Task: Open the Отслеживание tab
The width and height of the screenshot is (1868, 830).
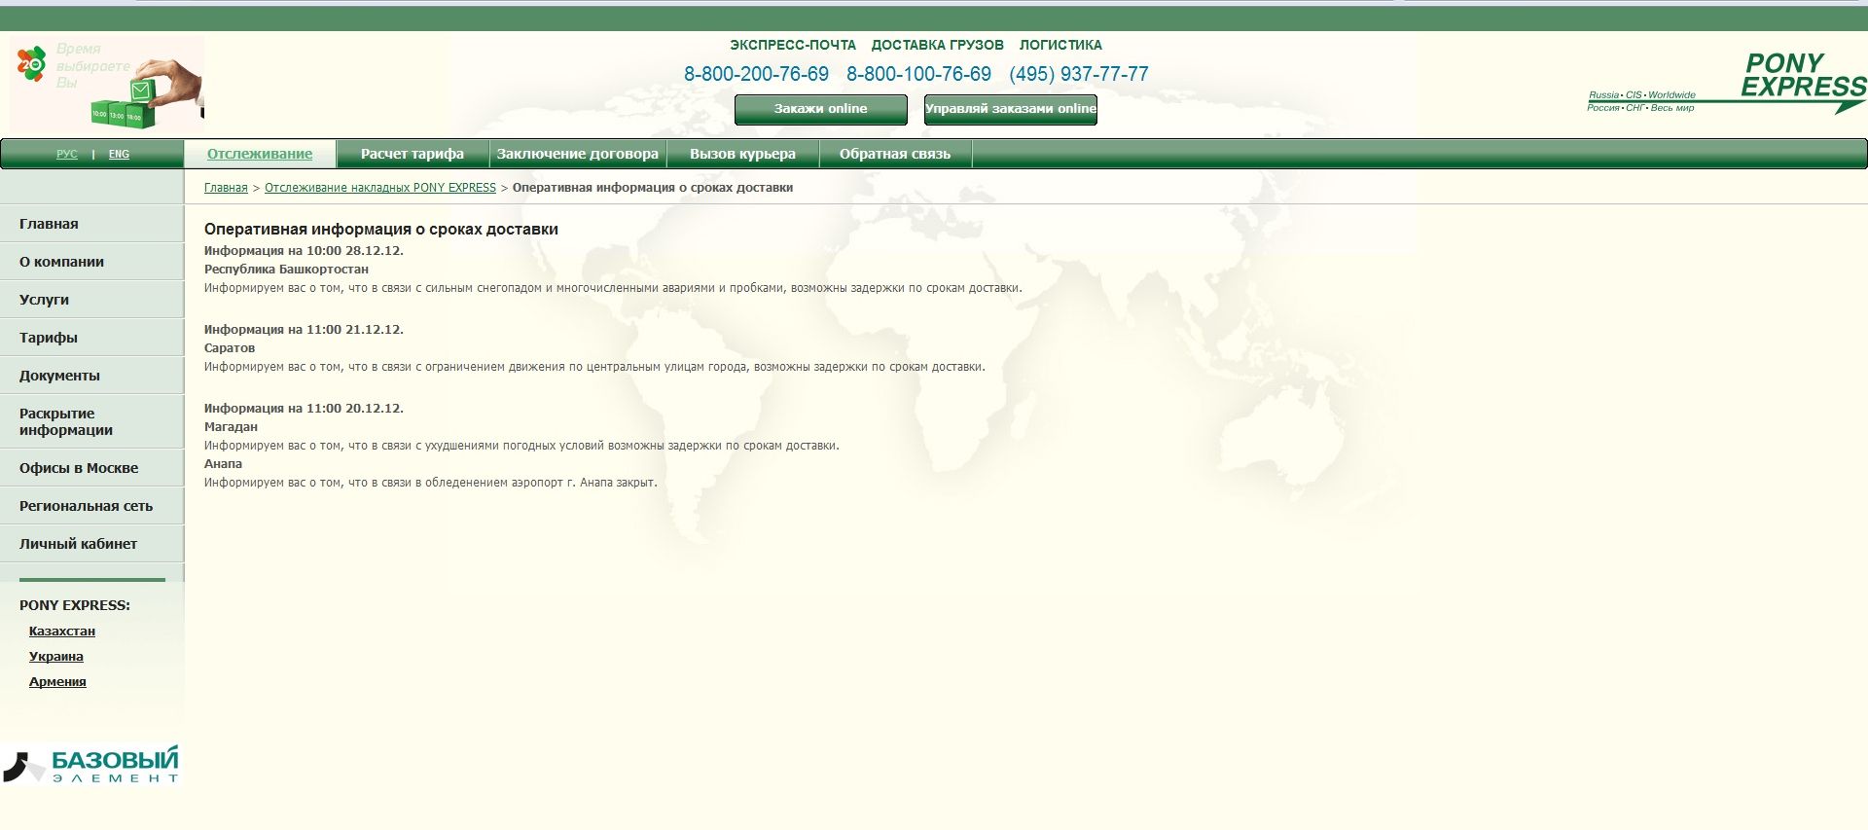Action: pos(260,154)
